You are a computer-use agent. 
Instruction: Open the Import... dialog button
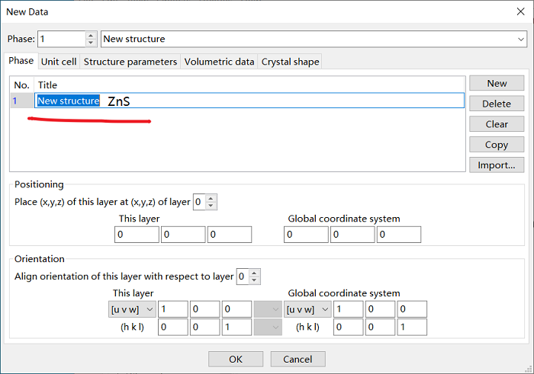497,165
